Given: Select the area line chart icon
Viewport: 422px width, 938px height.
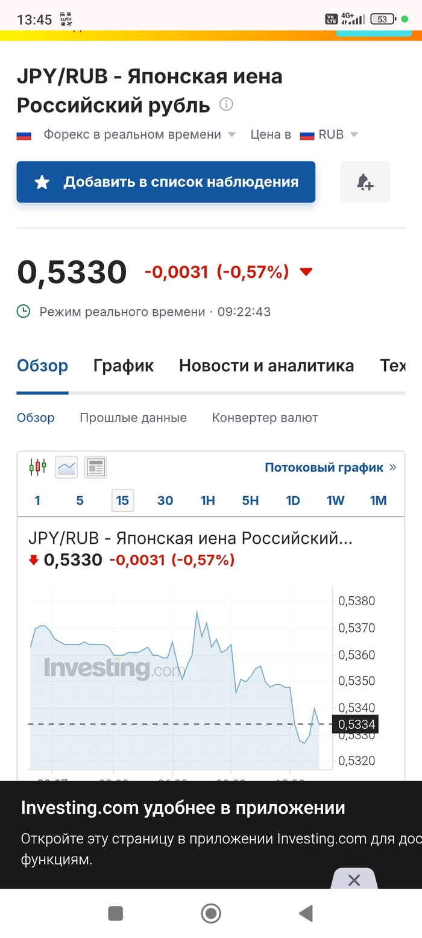Looking at the screenshot, I should pyautogui.click(x=66, y=467).
